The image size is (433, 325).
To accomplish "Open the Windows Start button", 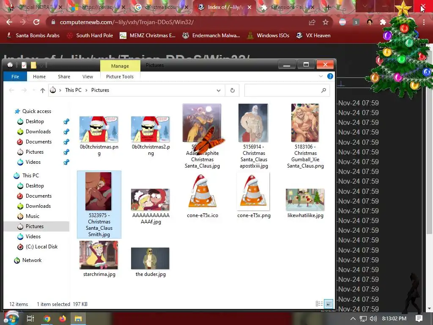I will [x=11, y=318].
